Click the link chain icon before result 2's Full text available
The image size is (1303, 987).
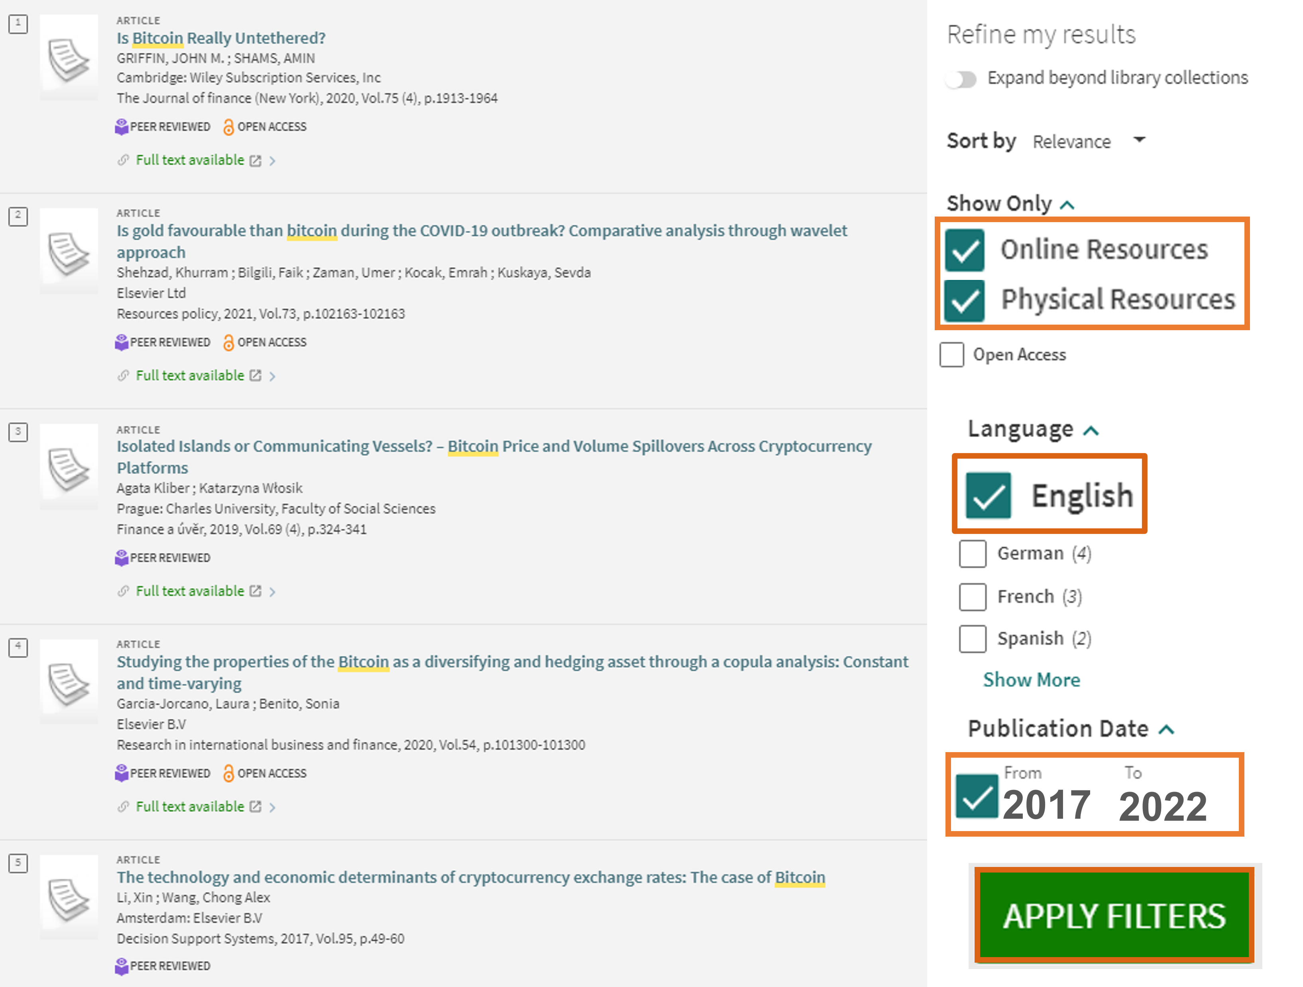click(x=123, y=375)
